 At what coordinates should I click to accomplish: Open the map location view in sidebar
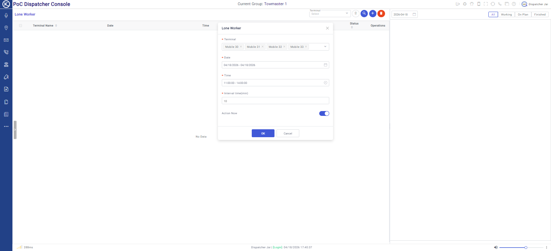[x=6, y=28]
